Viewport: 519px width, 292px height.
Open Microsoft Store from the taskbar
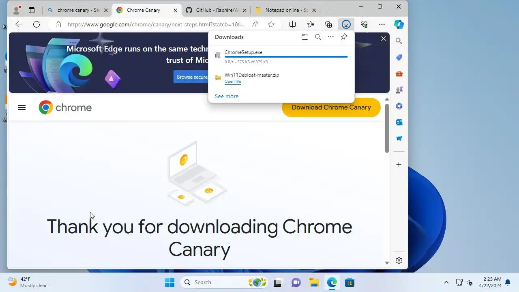pos(350,282)
